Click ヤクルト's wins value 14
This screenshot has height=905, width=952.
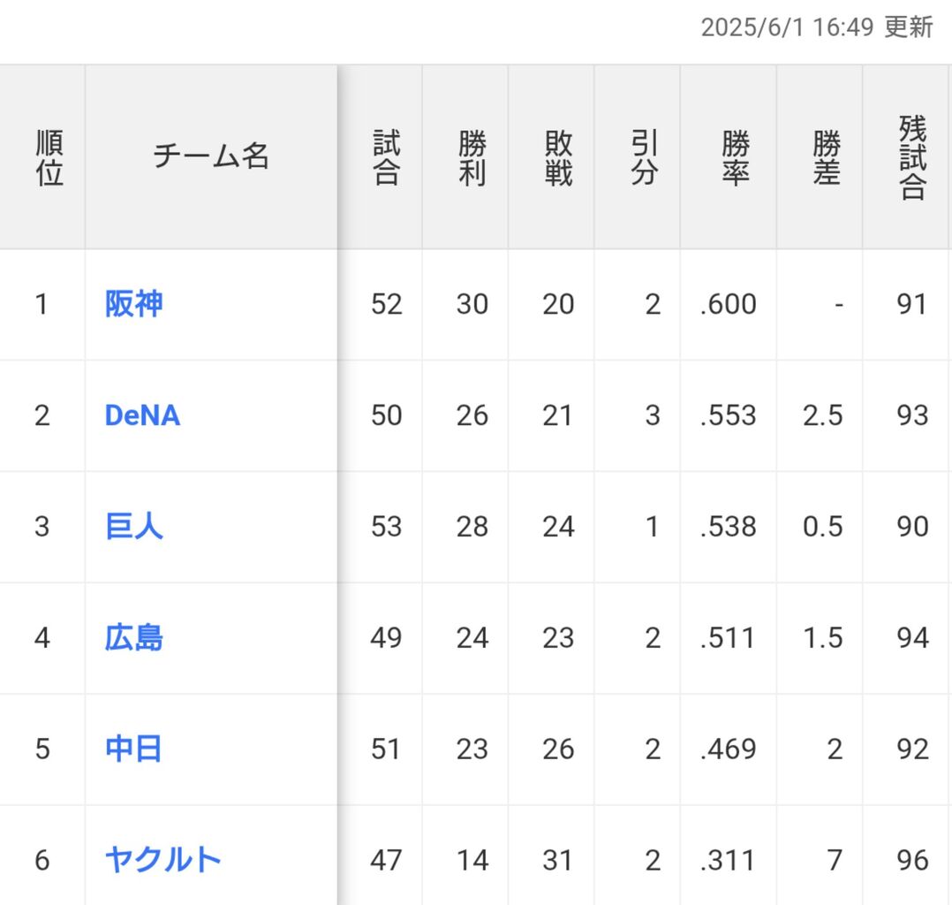pyautogui.click(x=473, y=860)
